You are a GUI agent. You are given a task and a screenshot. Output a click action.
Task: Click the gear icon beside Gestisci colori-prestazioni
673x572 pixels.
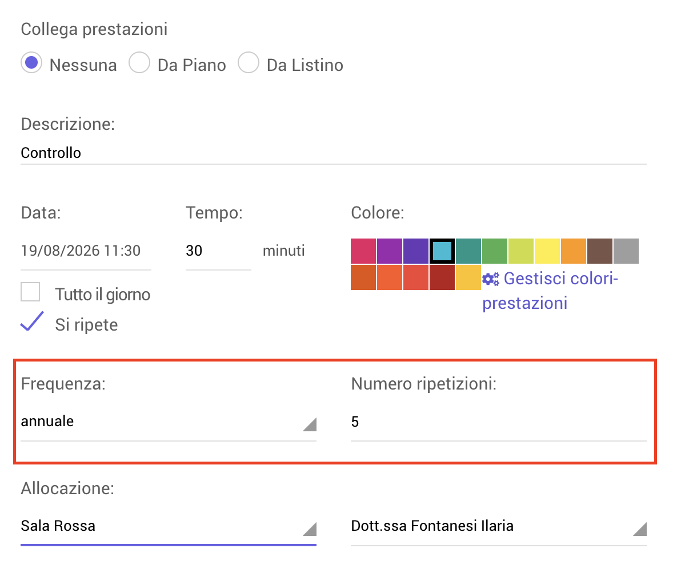click(491, 279)
